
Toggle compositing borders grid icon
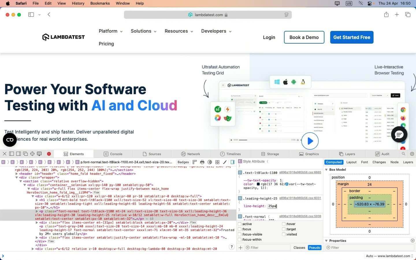pyautogui.click(x=218, y=162)
